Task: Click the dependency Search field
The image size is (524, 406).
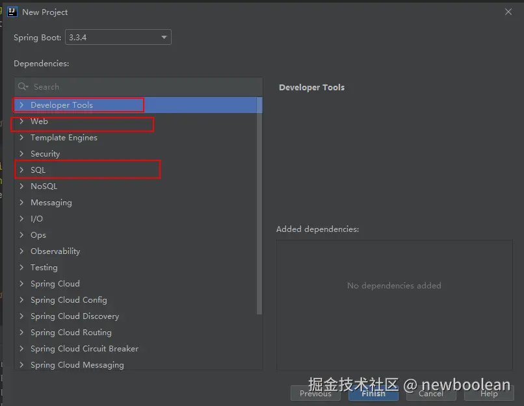Action: tap(138, 87)
